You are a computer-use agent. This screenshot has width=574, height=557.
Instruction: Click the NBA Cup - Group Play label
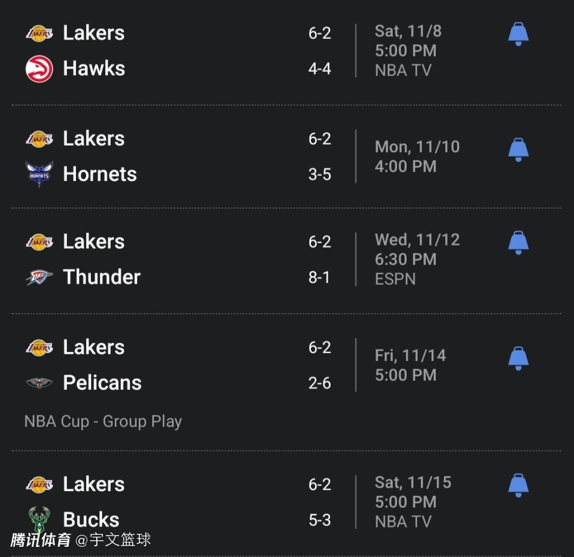103,421
